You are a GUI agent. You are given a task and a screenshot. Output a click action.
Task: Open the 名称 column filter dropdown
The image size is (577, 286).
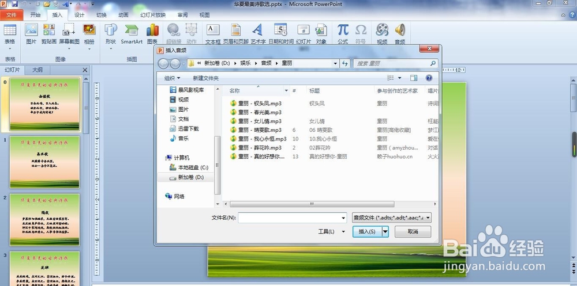(x=286, y=91)
